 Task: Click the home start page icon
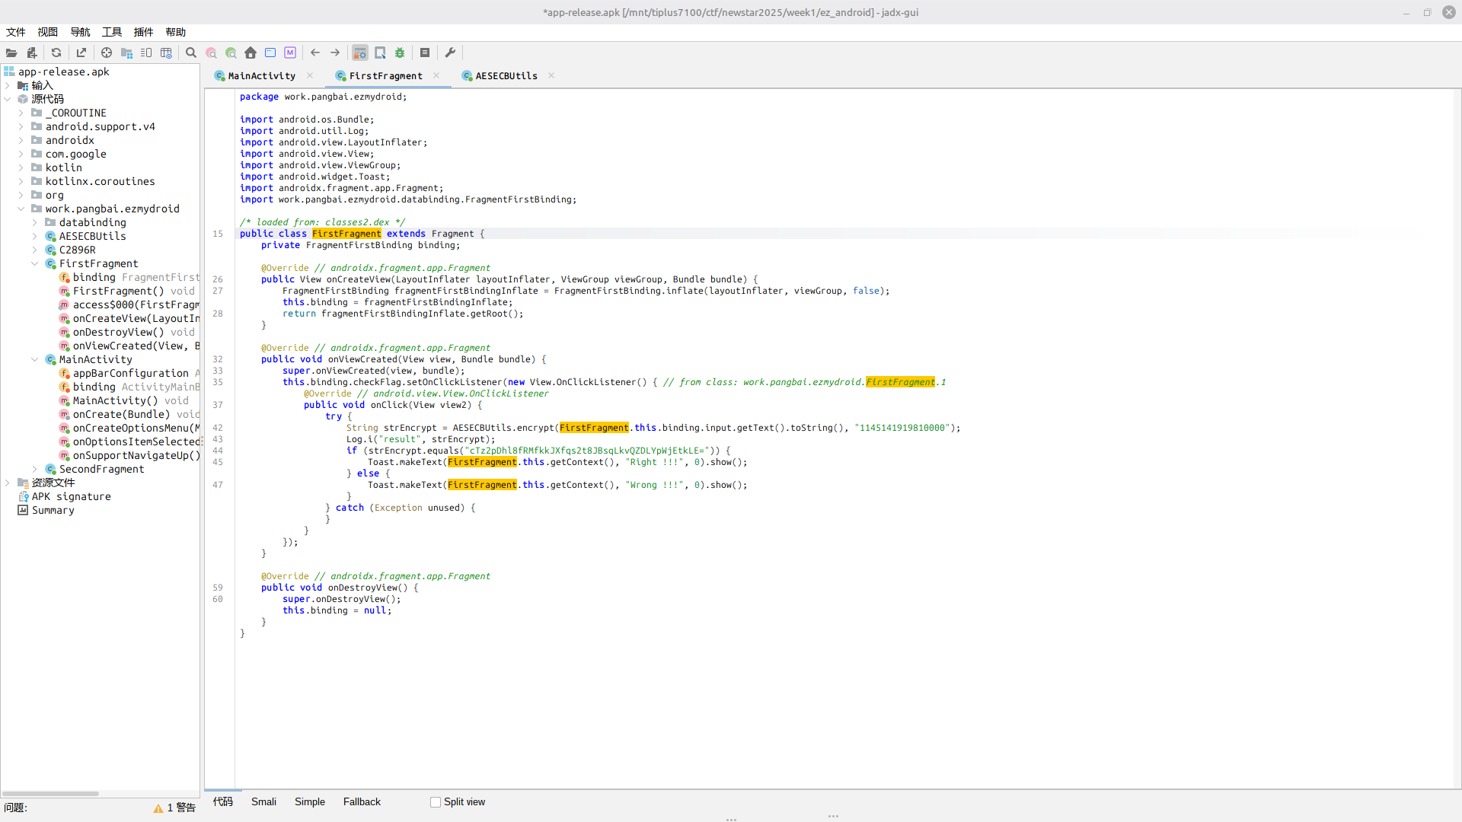[x=251, y=53]
